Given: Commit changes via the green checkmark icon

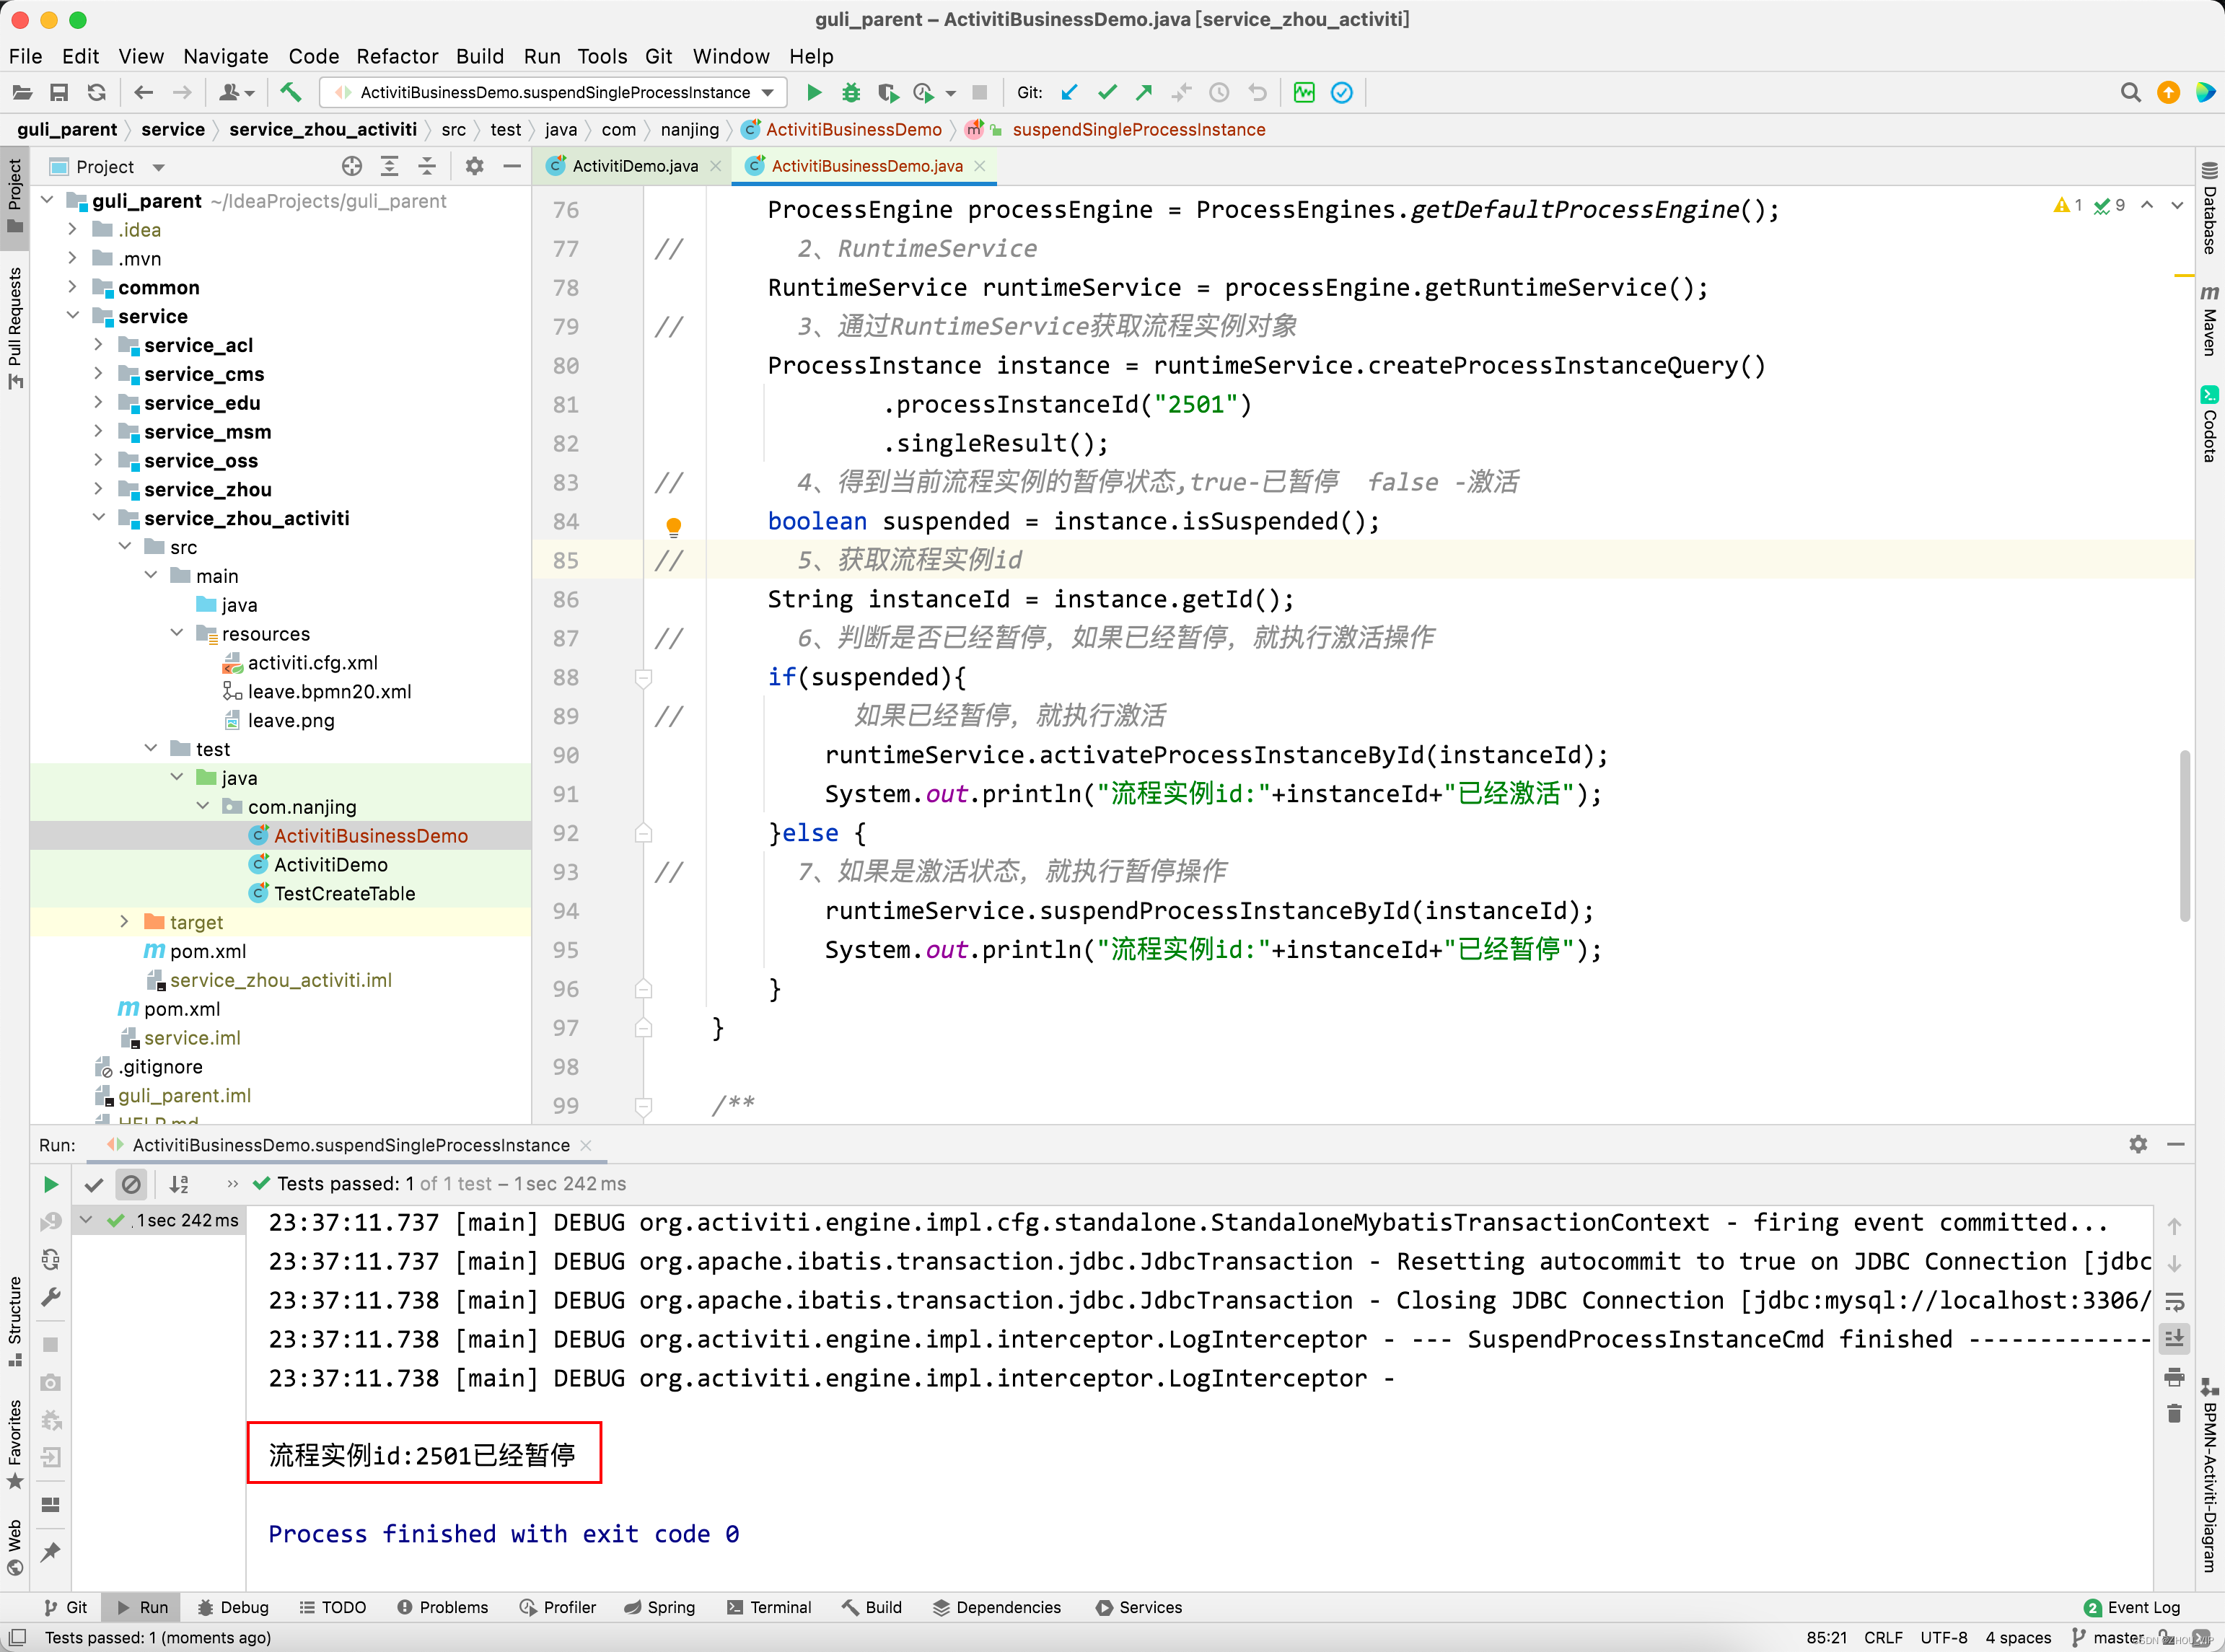Looking at the screenshot, I should [x=1106, y=92].
